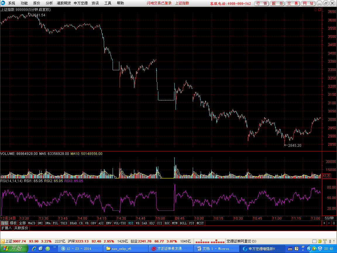Switch indicator to BOLL

coord(183,223)
